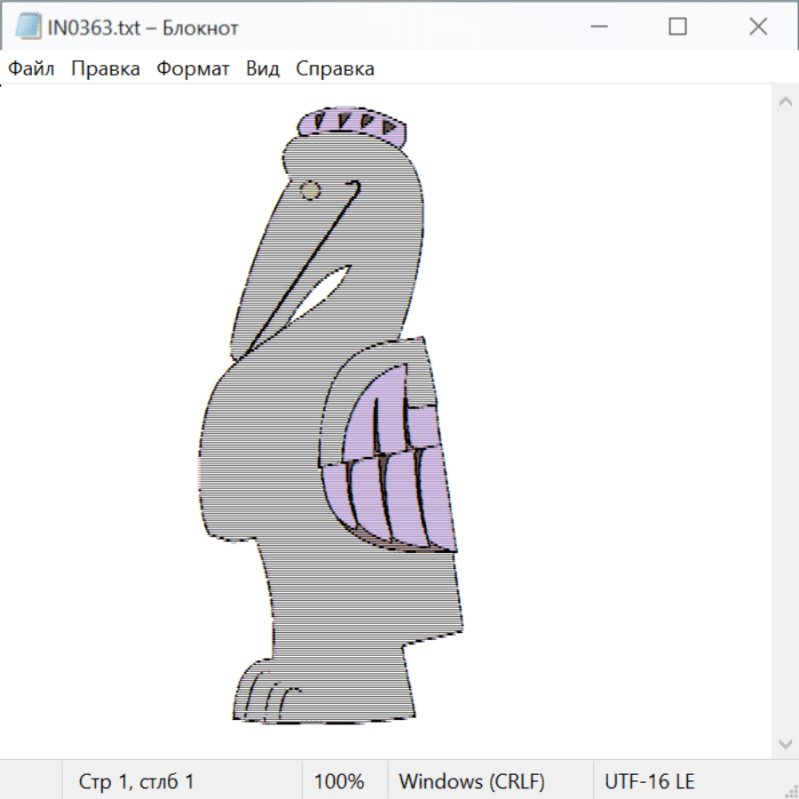Open the Справка menu
Screen dimensions: 799x799
(x=335, y=69)
